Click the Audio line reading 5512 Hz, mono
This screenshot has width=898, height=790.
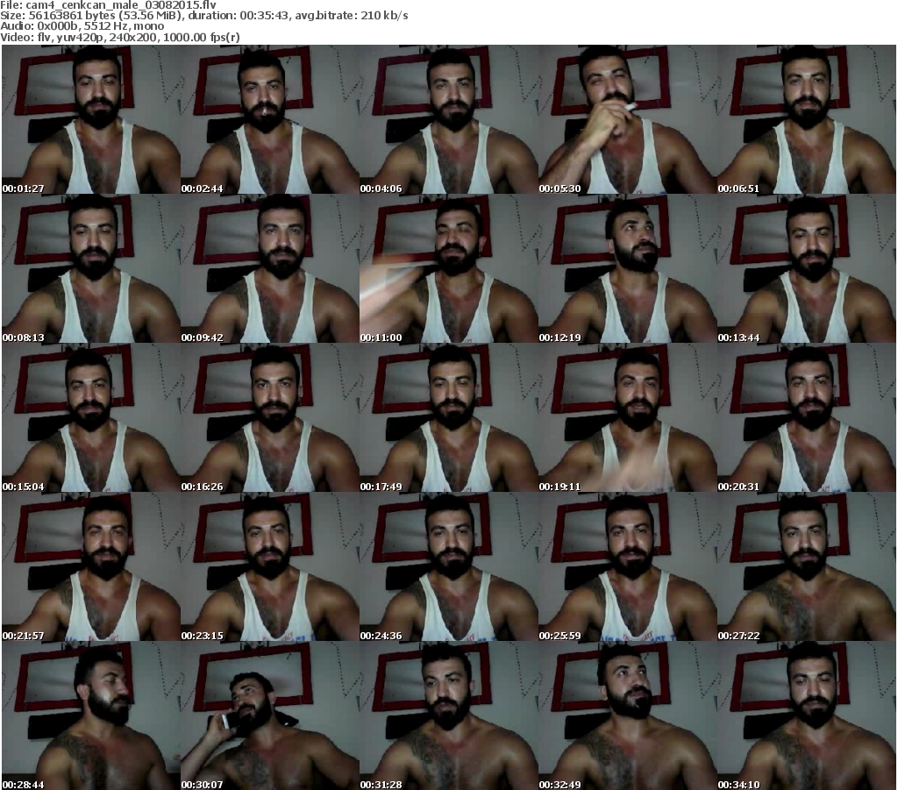point(82,26)
